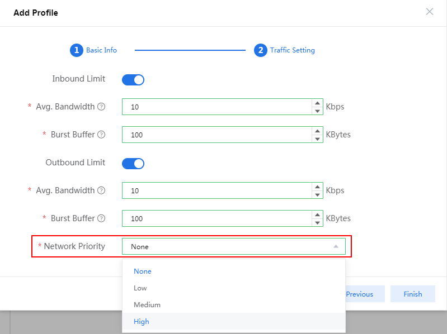Click the step 2 Traffic Setting circle
This screenshot has height=334, width=447.
260,50
